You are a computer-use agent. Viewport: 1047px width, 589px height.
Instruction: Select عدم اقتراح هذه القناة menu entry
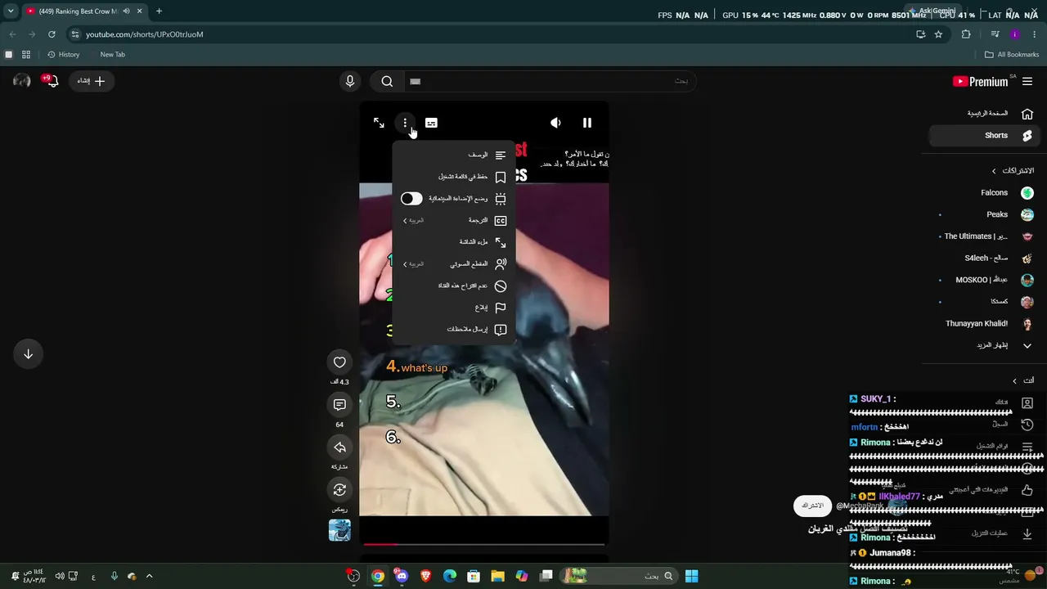tap(454, 286)
